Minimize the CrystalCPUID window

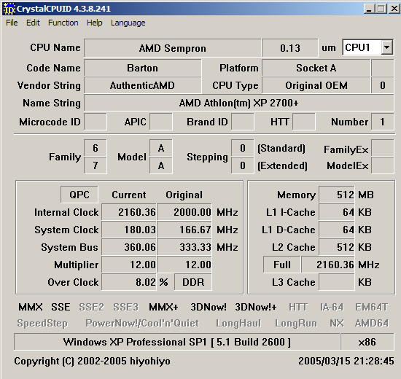click(369, 9)
